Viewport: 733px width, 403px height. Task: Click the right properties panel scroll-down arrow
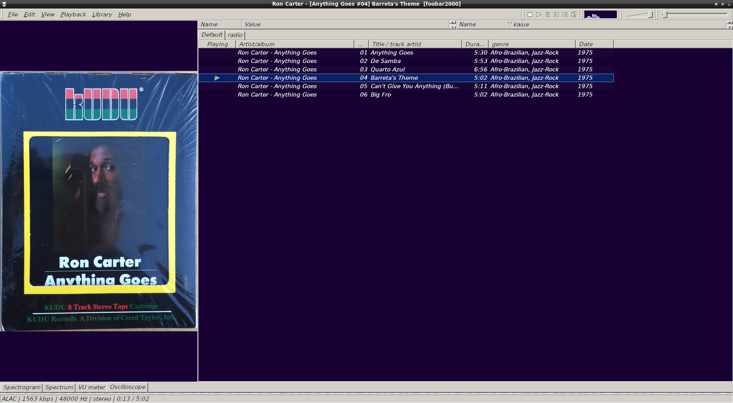coord(729,27)
